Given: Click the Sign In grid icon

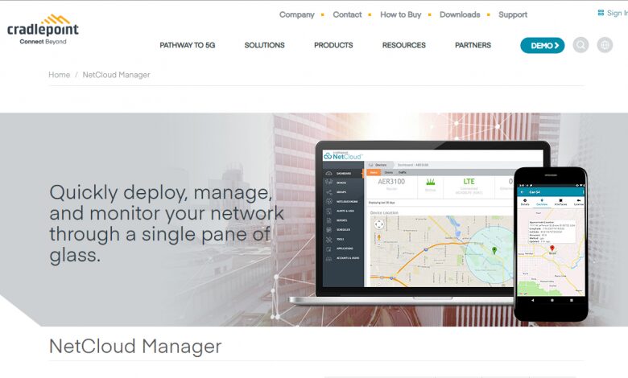Looking at the screenshot, I should point(601,13).
